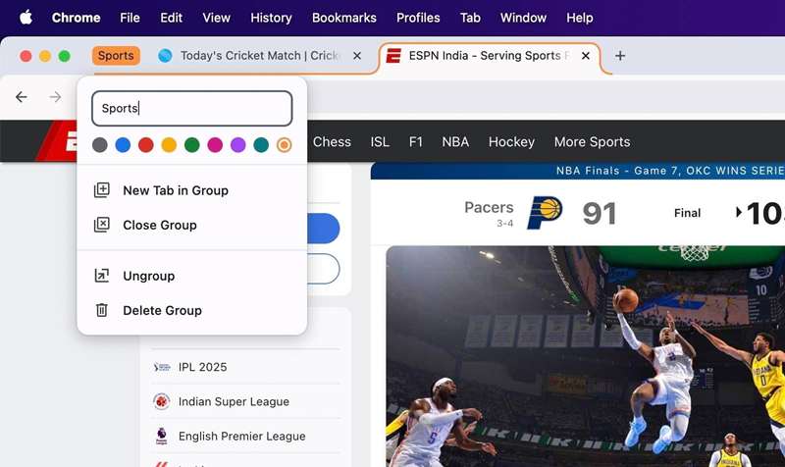Switch to Today's Cricket Match tab
This screenshot has width=785, height=467.
pyautogui.click(x=259, y=56)
